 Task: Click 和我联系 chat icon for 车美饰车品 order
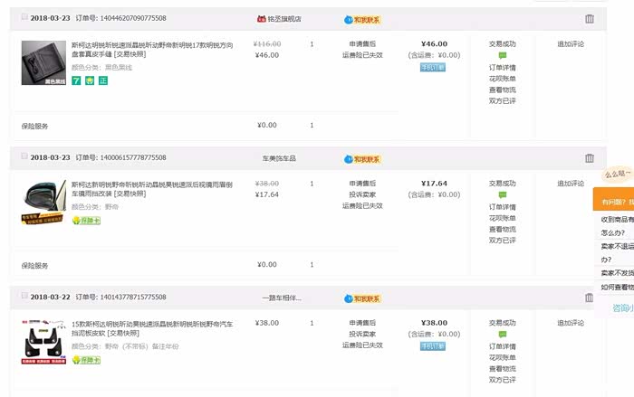pos(362,158)
